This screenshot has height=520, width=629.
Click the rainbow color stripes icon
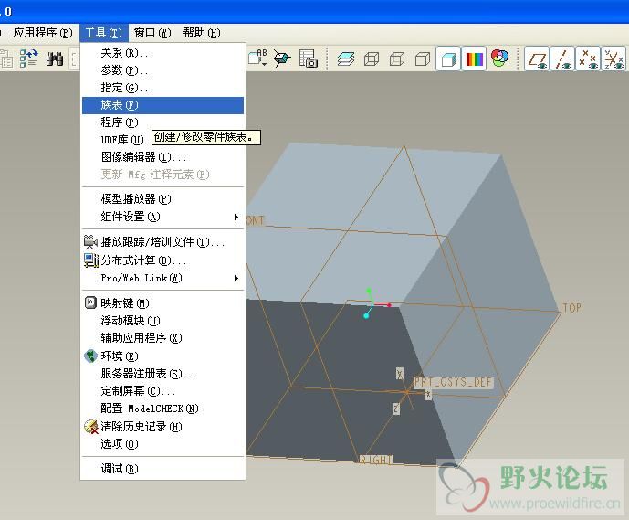pyautogui.click(x=474, y=59)
